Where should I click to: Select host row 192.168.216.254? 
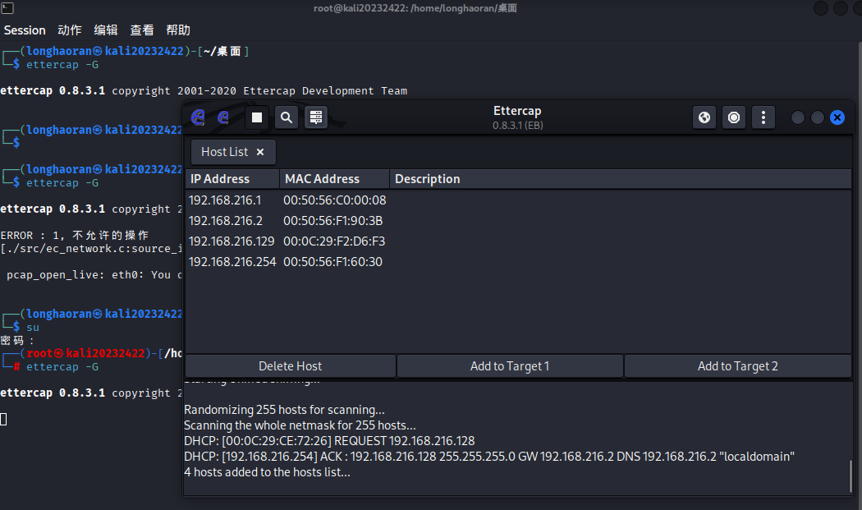[518, 262]
